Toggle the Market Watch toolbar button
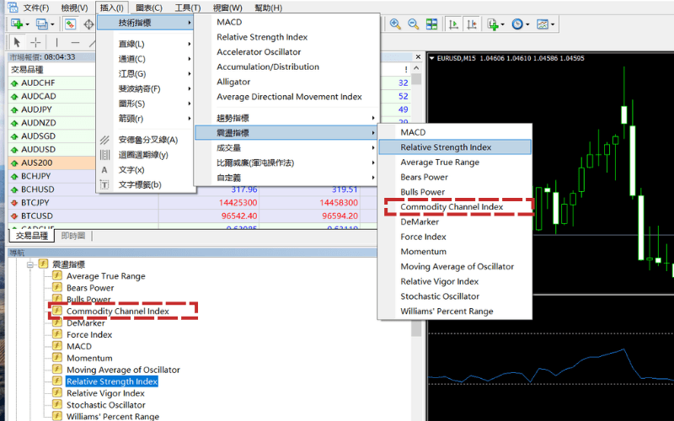The width and height of the screenshot is (674, 421). 70,24
